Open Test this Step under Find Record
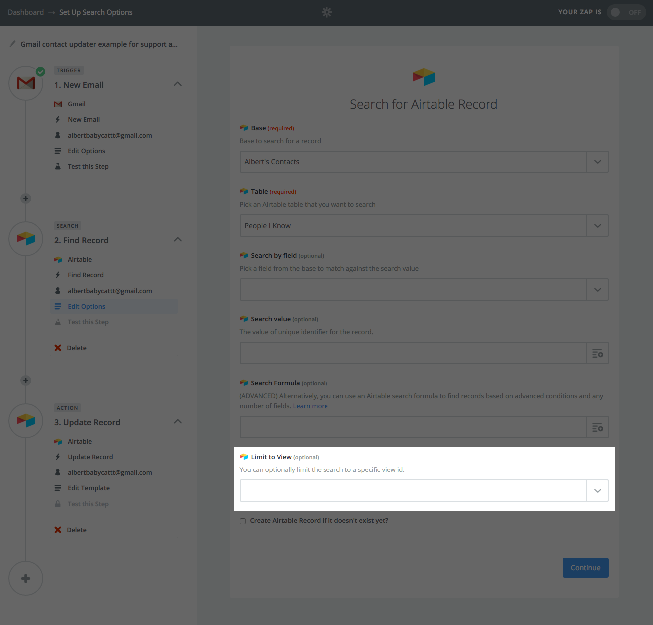Screen dimensions: 653x625 88,322
